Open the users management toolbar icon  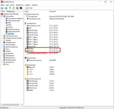(17, 8)
